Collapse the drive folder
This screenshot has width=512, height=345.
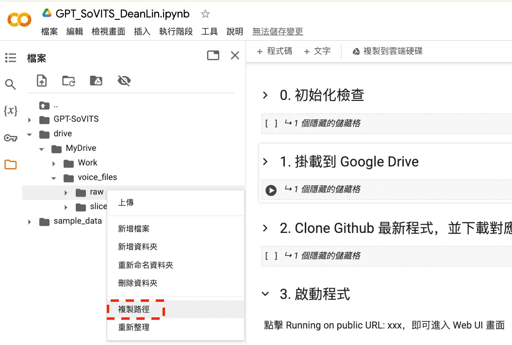pos(30,134)
